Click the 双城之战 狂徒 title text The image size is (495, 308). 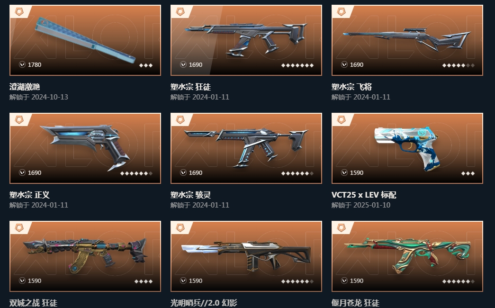34,303
